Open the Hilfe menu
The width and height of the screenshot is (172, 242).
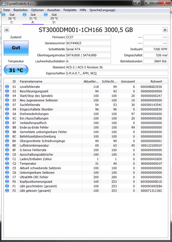tap(83, 10)
